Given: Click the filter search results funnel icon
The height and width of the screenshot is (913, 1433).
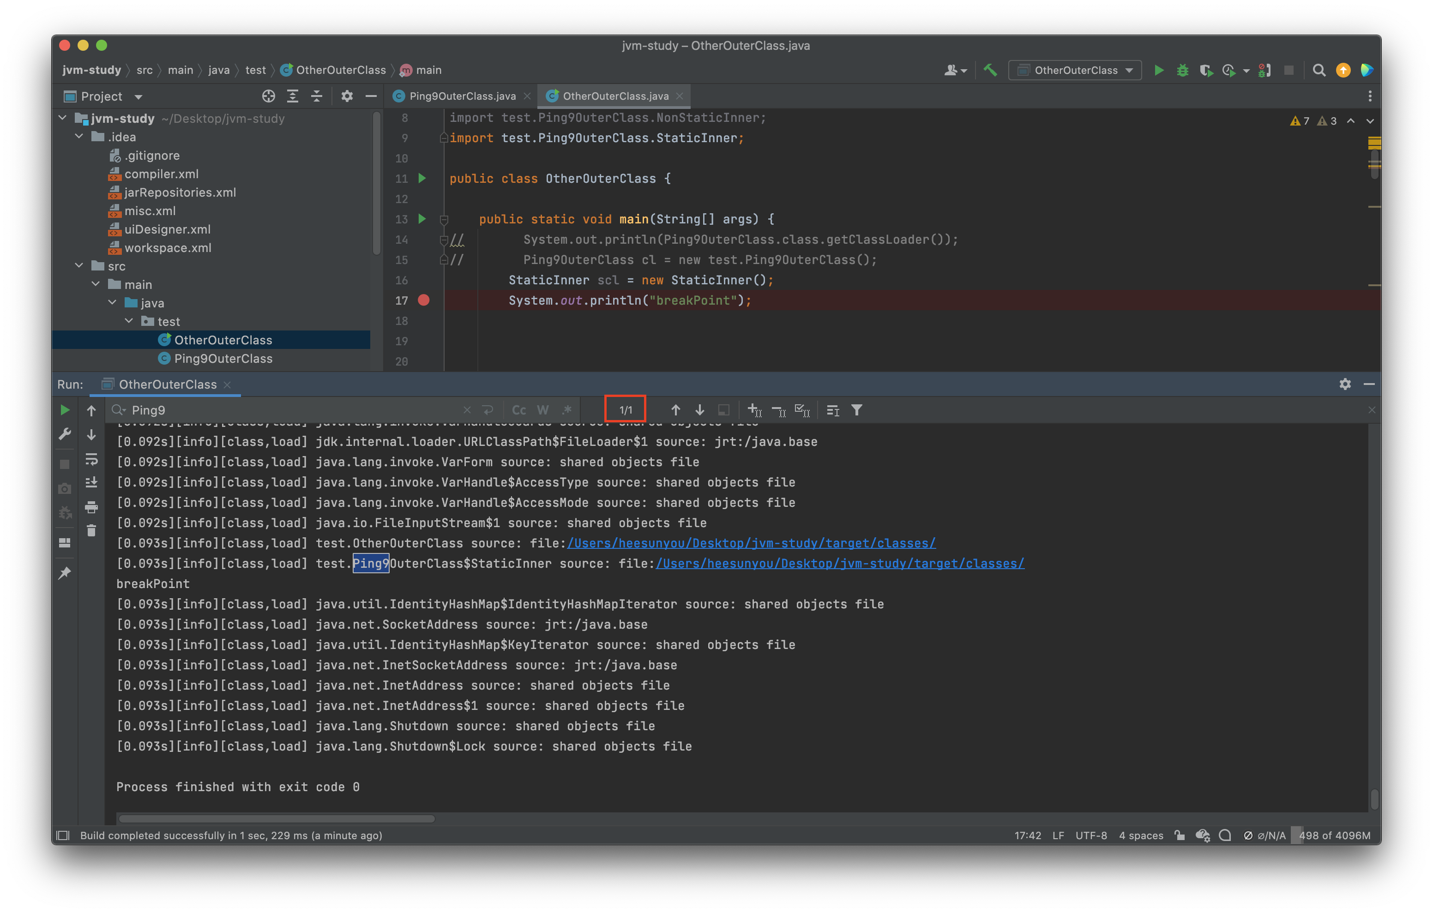Looking at the screenshot, I should (x=856, y=410).
